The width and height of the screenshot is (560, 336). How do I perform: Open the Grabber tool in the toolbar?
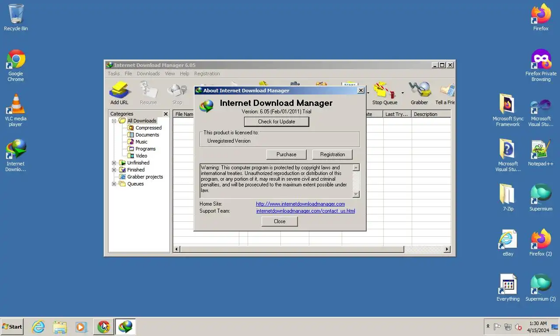419,94
